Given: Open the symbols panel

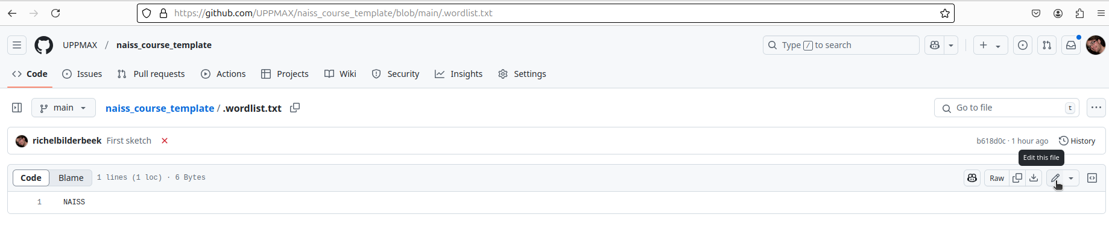Looking at the screenshot, I should (1092, 178).
